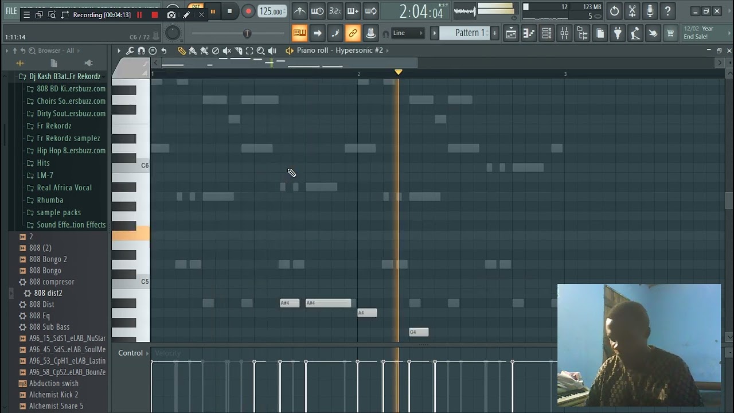Toggle the 3.2.1 countdown before recording
The height and width of the screenshot is (413, 734).
pos(335,11)
